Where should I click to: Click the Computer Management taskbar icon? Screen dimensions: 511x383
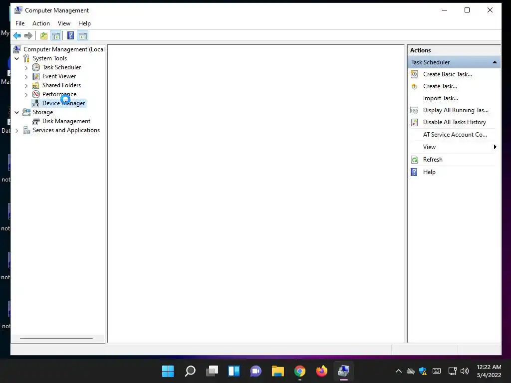click(x=343, y=371)
